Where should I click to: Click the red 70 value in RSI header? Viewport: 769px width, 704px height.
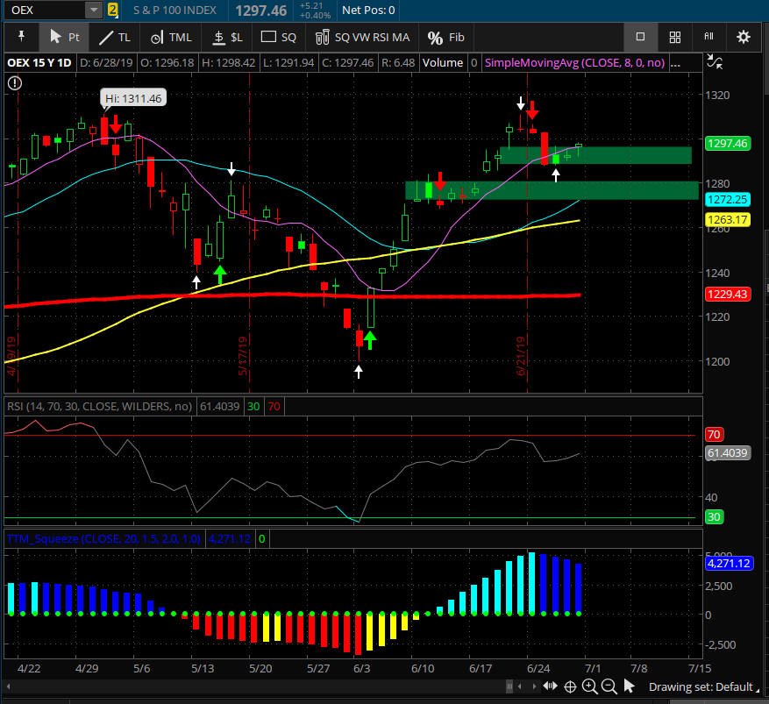pos(274,407)
